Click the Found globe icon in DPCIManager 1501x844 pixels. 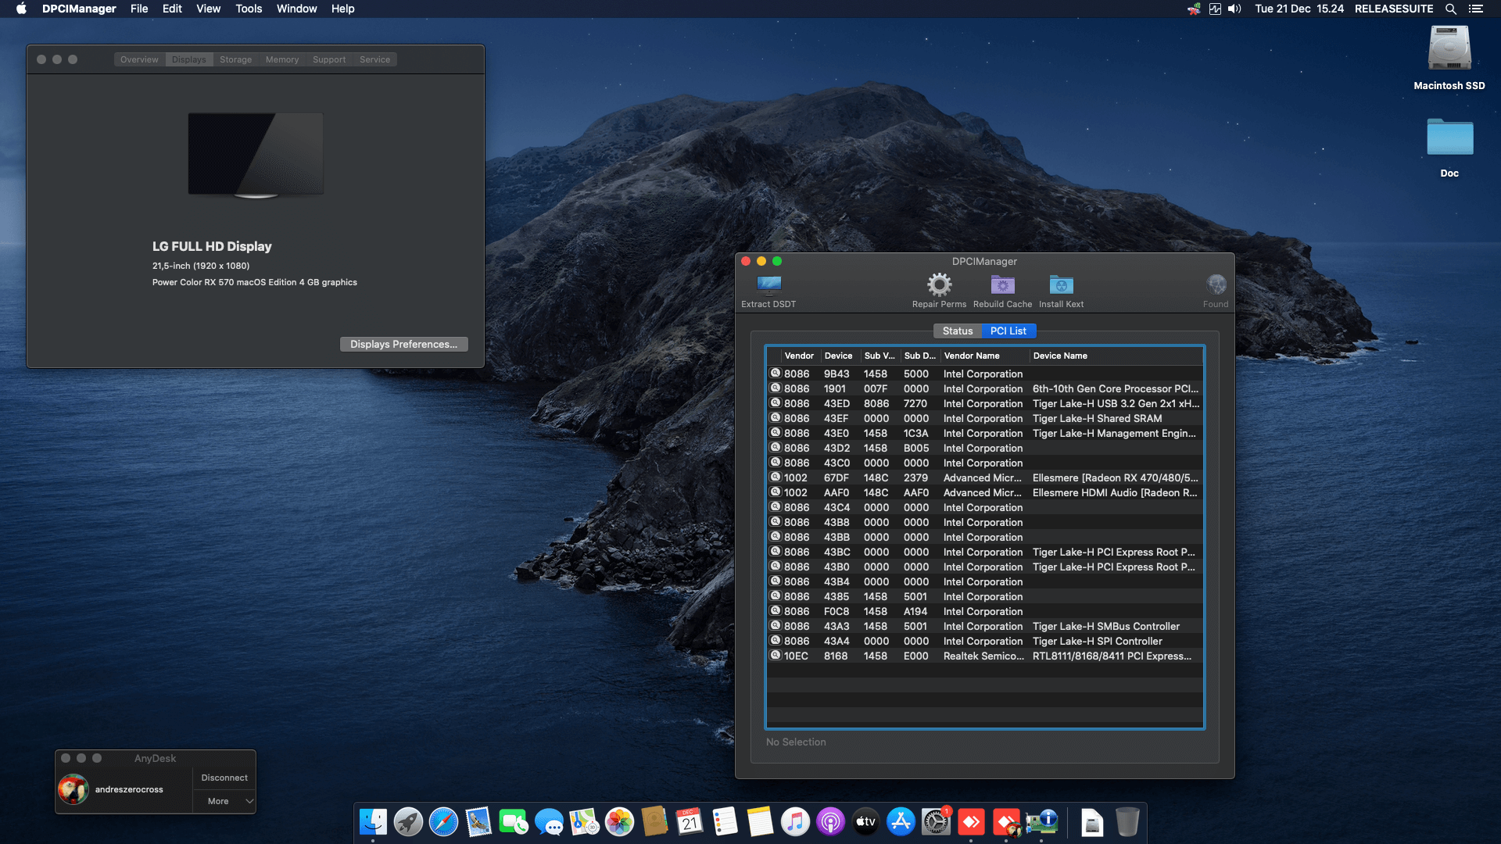tap(1216, 284)
